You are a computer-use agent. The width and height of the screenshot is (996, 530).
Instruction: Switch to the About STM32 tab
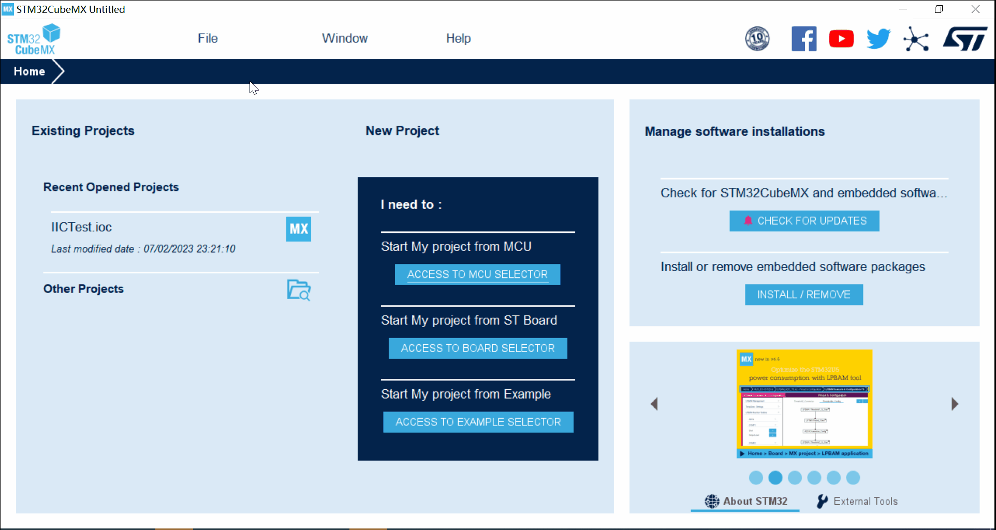click(x=745, y=501)
